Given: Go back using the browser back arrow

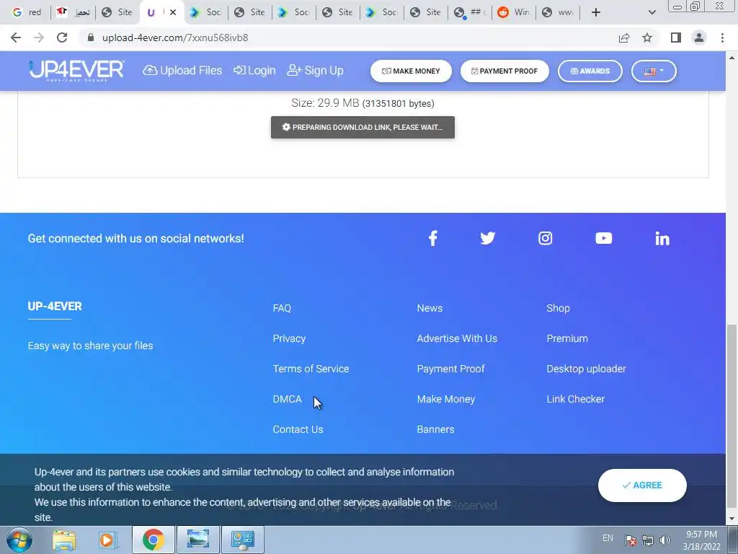Looking at the screenshot, I should [16, 38].
